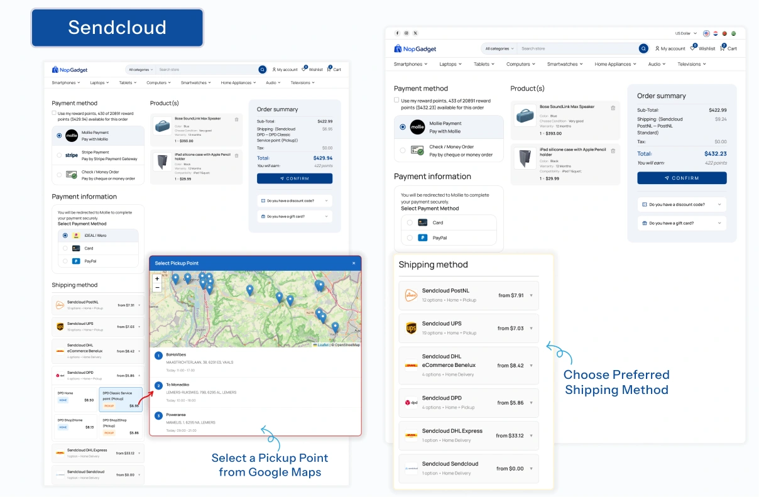The width and height of the screenshot is (759, 497).
Task: Select the Stripe Payment radio option
Action: click(x=59, y=155)
